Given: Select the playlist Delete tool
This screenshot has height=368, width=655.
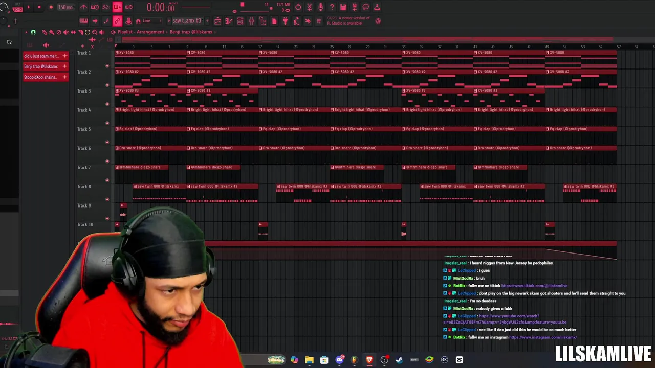Looking at the screenshot, I should pos(59,32).
